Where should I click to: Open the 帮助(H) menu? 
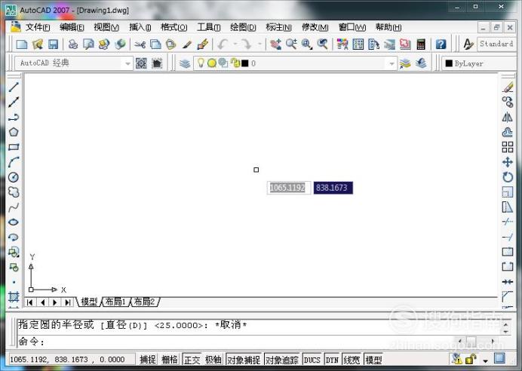[x=388, y=27]
